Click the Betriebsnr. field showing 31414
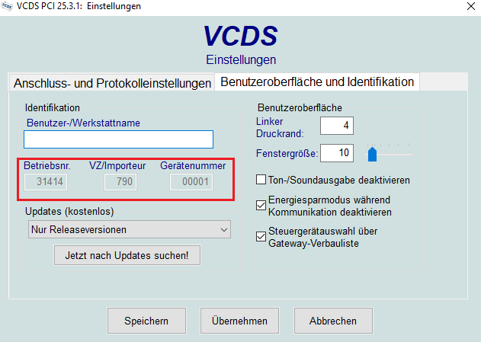The width and height of the screenshot is (481, 342). (46, 182)
